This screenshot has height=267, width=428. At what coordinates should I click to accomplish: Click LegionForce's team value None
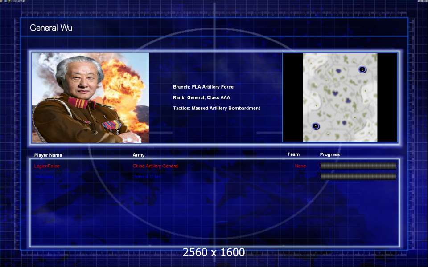point(300,166)
